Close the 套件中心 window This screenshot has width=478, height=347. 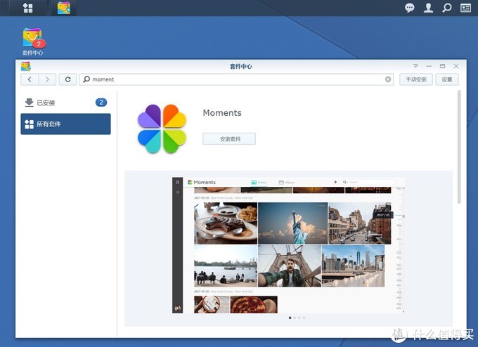tap(456, 66)
